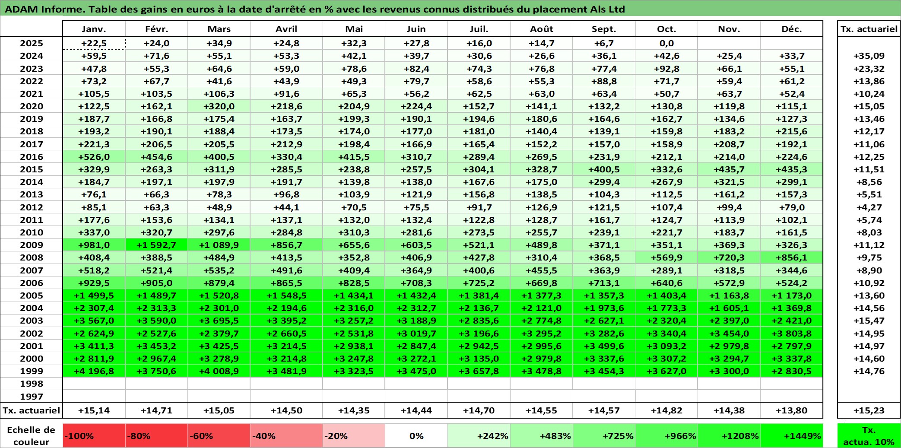The image size is (901, 448).
Task: Click the Tx. actuariel column header
Action: (x=869, y=29)
